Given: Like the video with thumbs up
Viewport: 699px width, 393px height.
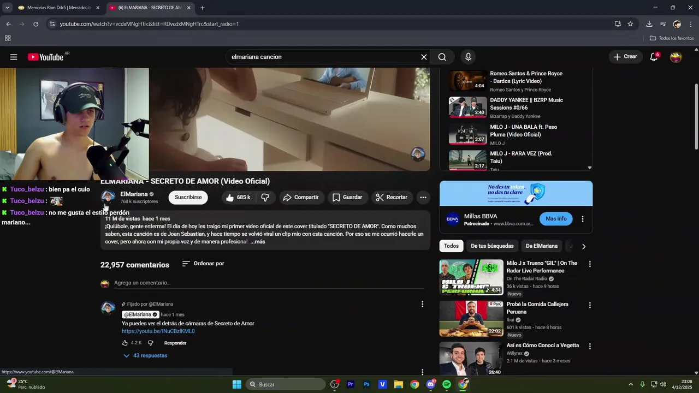Looking at the screenshot, I should pos(238,197).
